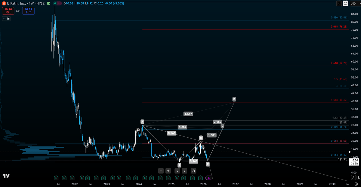Click 2022 on the time axis
This screenshot has height=187, width=361.
tap(74, 184)
